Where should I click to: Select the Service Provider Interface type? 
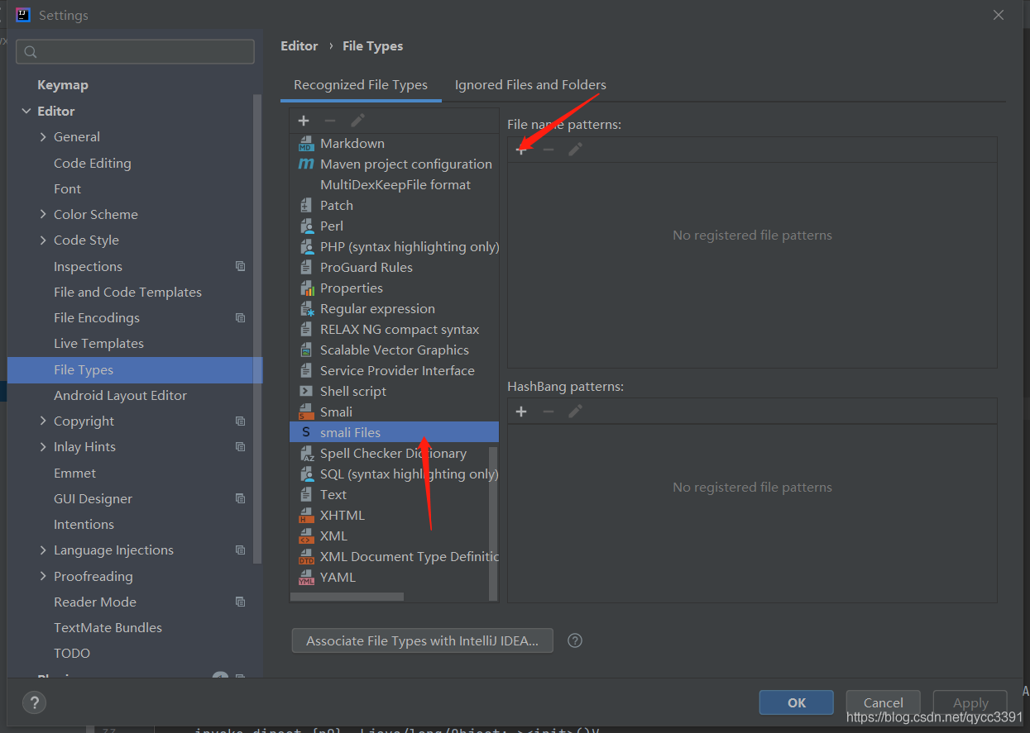394,371
